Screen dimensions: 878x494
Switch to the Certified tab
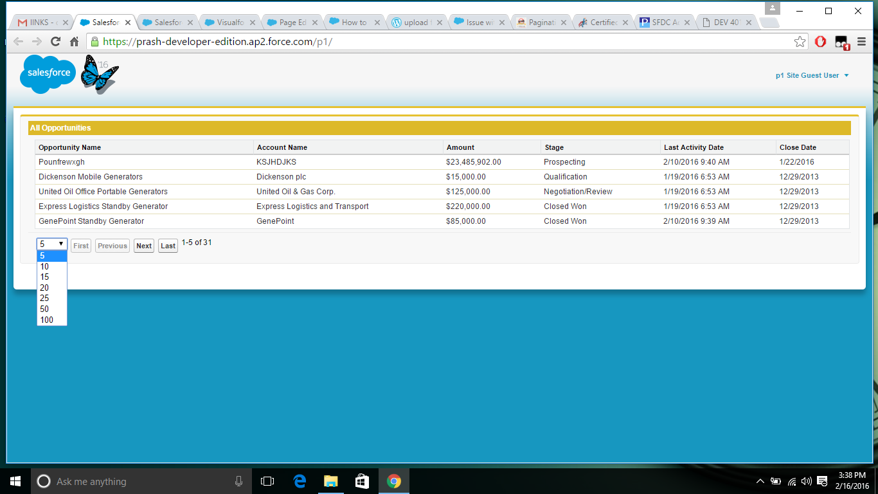(604, 23)
